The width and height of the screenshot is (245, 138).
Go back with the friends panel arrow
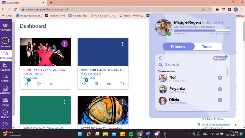[160, 58]
